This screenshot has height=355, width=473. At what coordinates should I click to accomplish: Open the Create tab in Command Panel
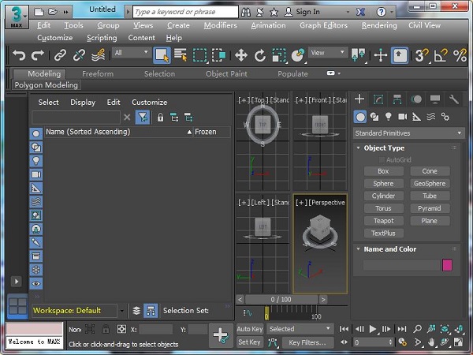pos(359,99)
